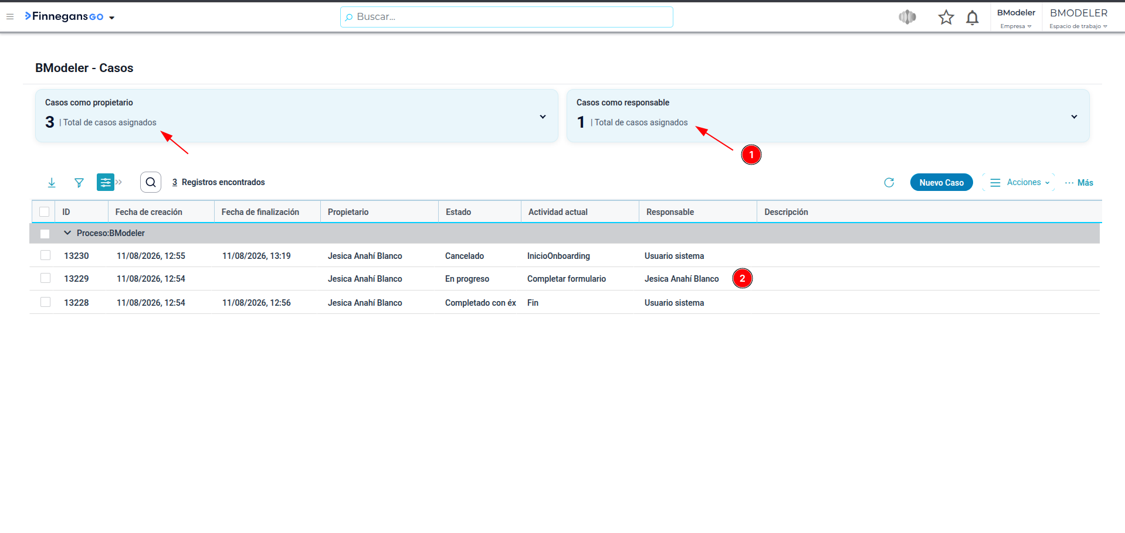1125x533 pixels.
Task: Click the Responsable cell Jesica Anahí Blanco
Action: 682,279
